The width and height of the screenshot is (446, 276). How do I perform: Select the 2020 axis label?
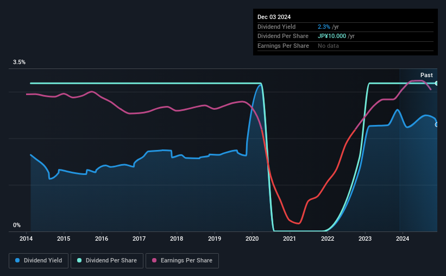(252, 239)
